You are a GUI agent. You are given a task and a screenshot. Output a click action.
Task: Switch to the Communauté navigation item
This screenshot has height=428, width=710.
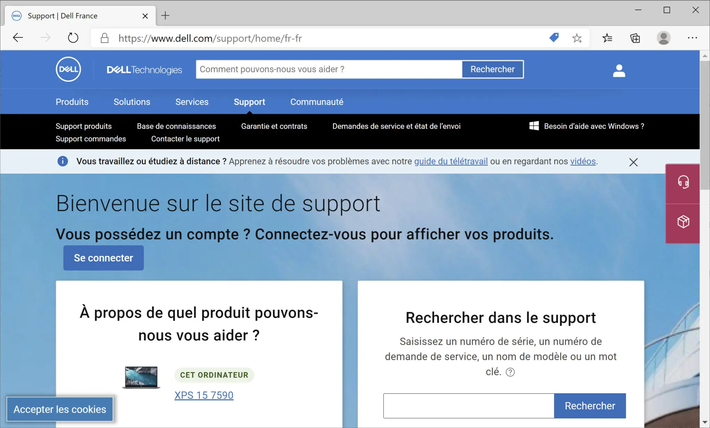316,102
